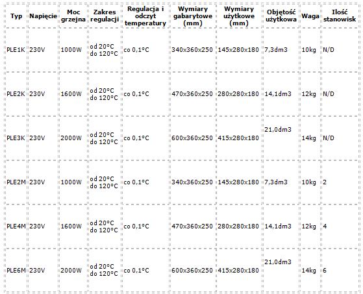The height and width of the screenshot is (294, 363).
Task: Select the PLE6M model cell
Action: pyautogui.click(x=16, y=271)
